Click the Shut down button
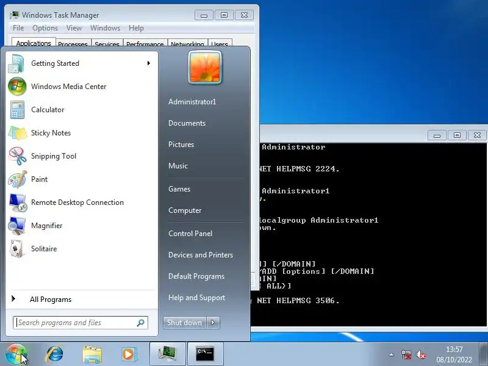 tap(185, 323)
